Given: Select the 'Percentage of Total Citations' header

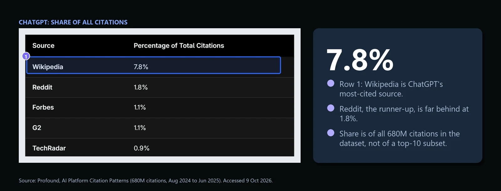Looking at the screenshot, I should pyautogui.click(x=179, y=45).
